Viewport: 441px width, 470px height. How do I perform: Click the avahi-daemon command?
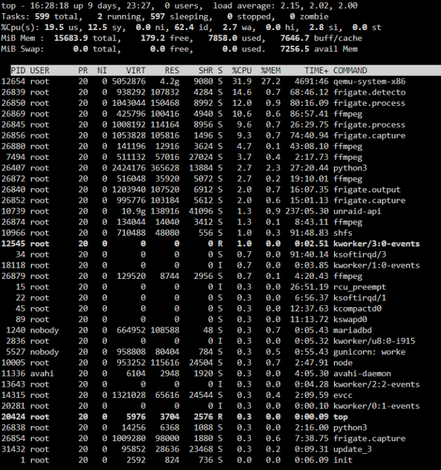pos(362,373)
